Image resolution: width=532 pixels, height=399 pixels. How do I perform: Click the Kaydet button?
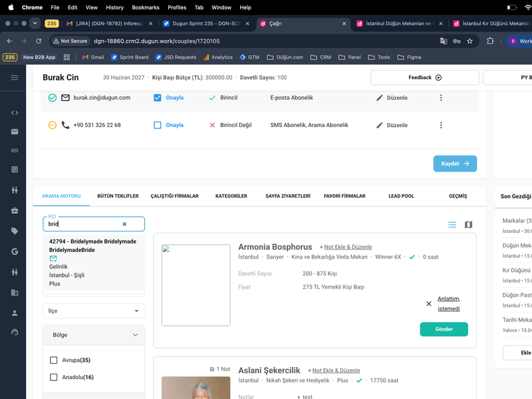tap(455, 164)
